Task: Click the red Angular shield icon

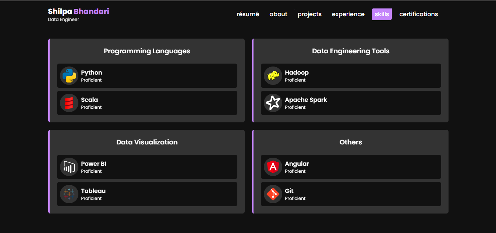Action: tap(273, 167)
